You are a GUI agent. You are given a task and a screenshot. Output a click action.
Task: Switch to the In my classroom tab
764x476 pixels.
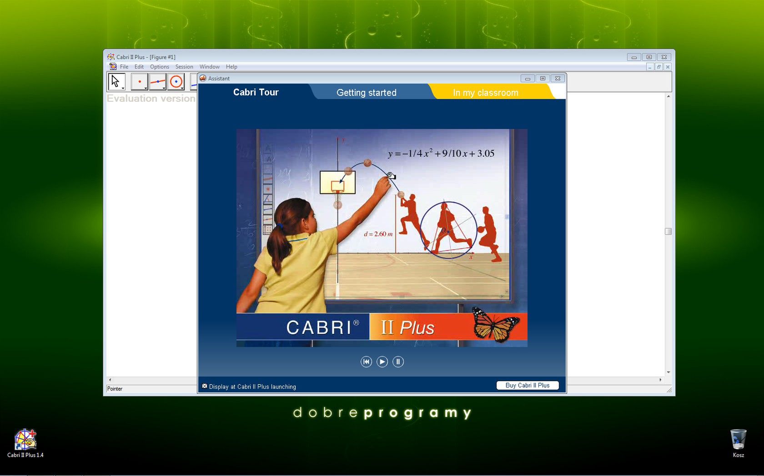[x=485, y=92]
